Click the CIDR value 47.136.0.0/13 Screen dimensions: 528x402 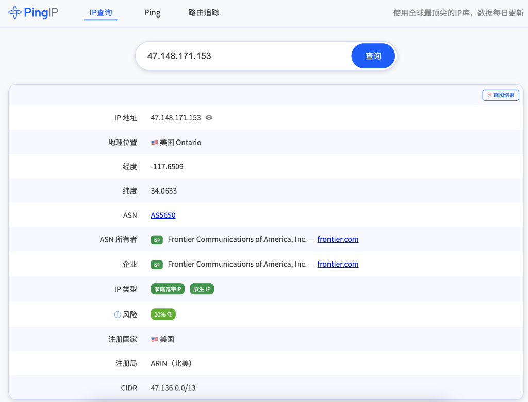pos(173,388)
